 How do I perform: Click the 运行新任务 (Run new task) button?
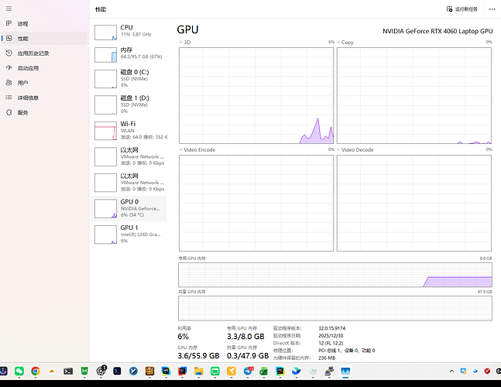pyautogui.click(x=462, y=9)
